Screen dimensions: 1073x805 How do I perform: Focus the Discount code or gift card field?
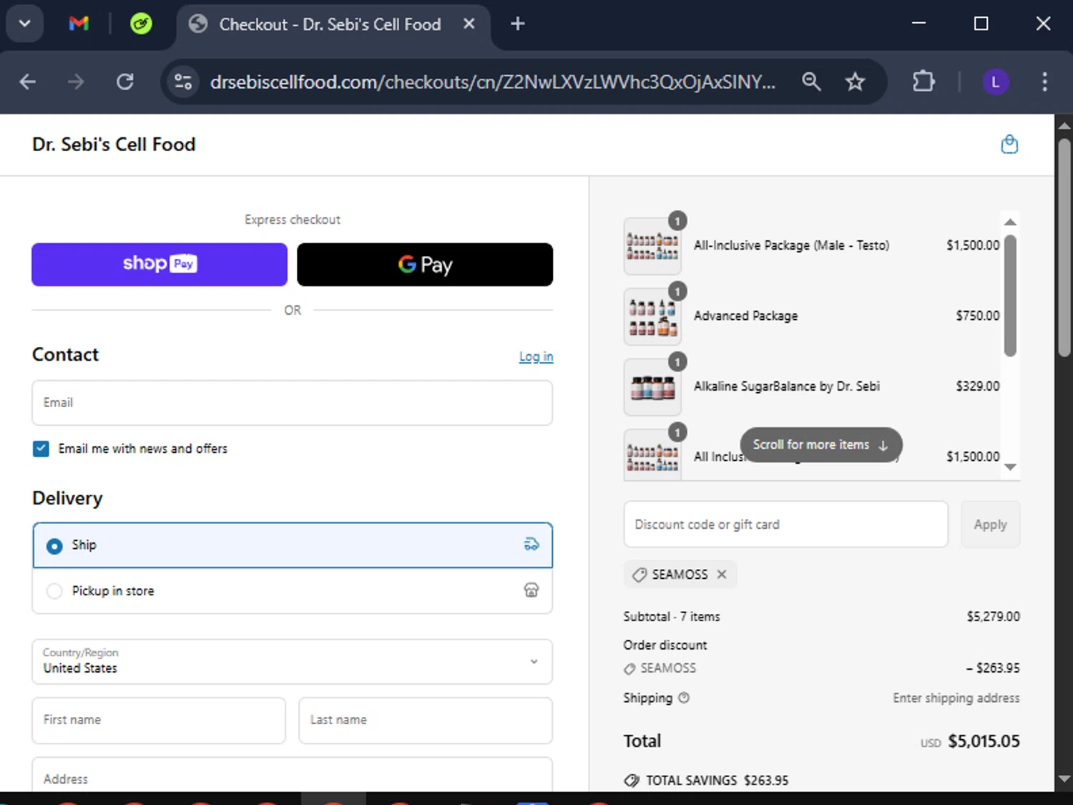coord(785,525)
